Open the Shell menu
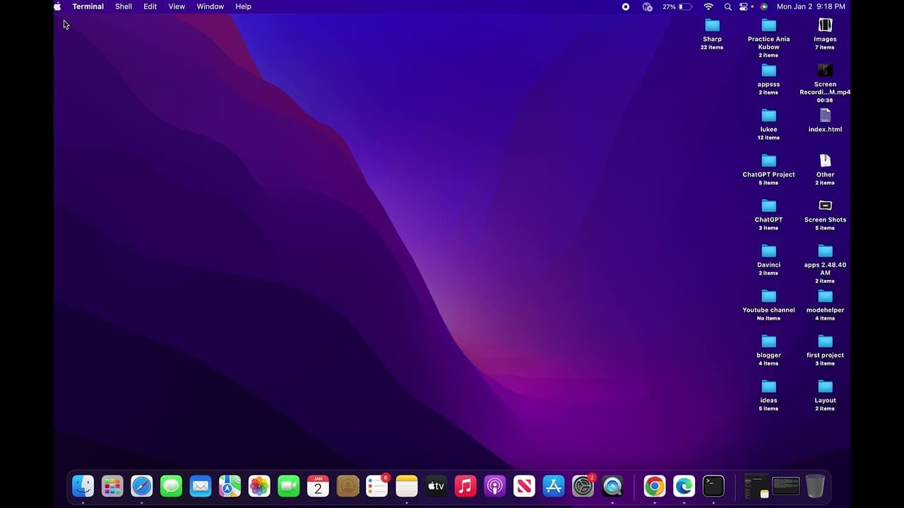 124,6
